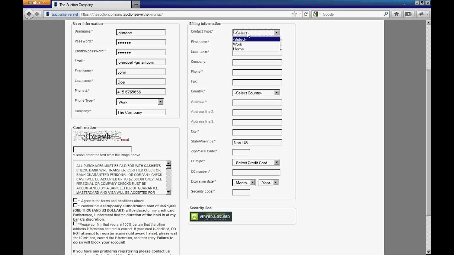Click the page scrollbar down arrow

pyautogui.click(x=428, y=252)
